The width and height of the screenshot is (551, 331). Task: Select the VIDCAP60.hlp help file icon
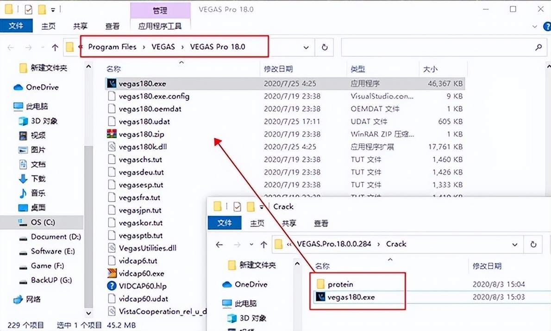pyautogui.click(x=112, y=286)
